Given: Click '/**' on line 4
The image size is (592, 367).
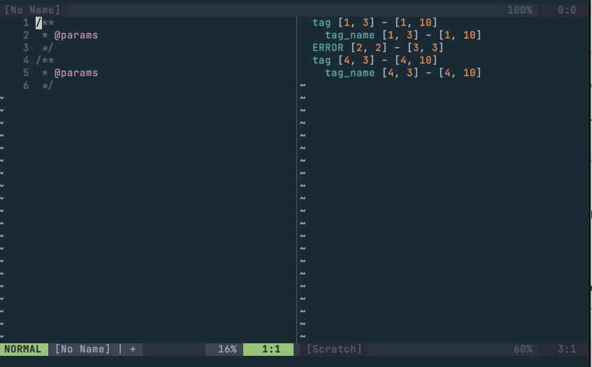Looking at the screenshot, I should point(45,60).
